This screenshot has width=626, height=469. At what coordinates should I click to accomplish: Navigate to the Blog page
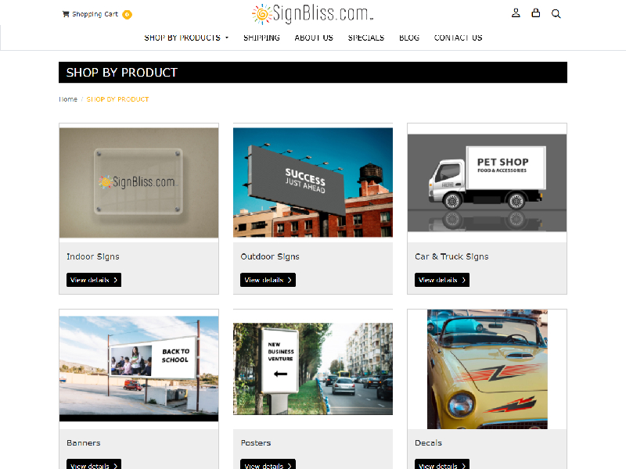click(x=409, y=38)
